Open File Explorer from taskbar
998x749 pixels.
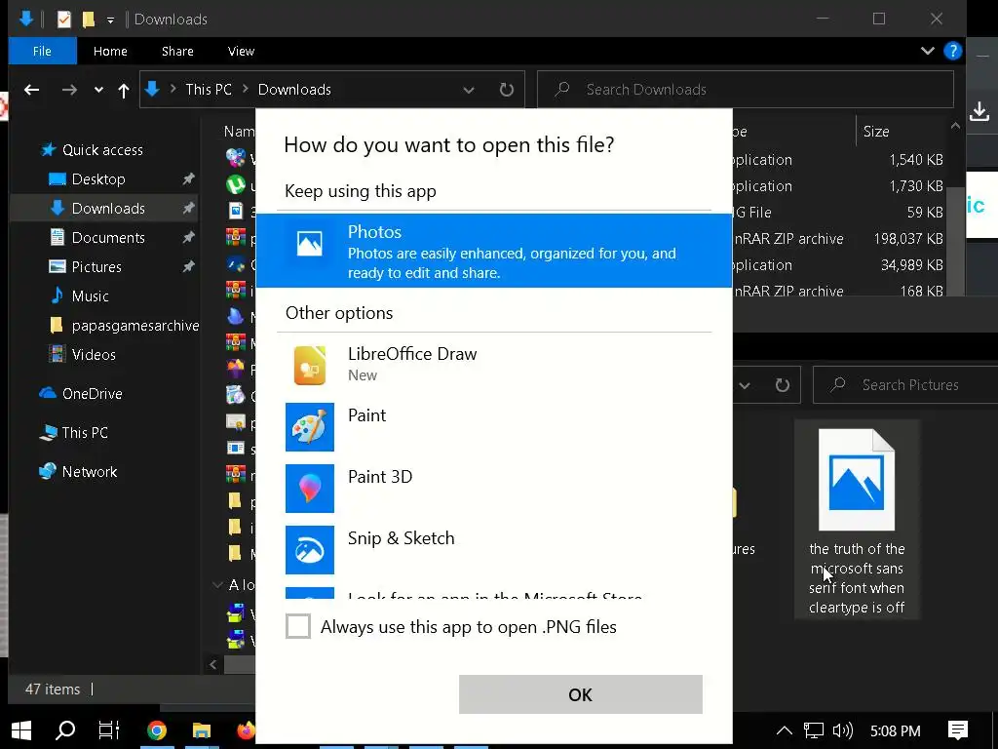tap(201, 729)
